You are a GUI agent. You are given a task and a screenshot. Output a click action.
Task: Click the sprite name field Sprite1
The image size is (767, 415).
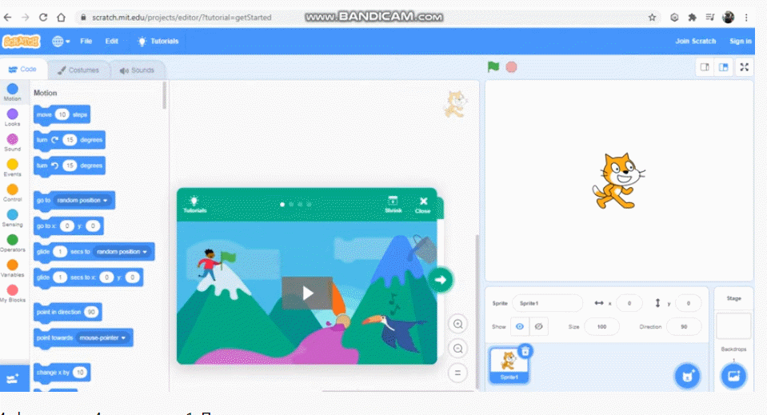click(547, 304)
